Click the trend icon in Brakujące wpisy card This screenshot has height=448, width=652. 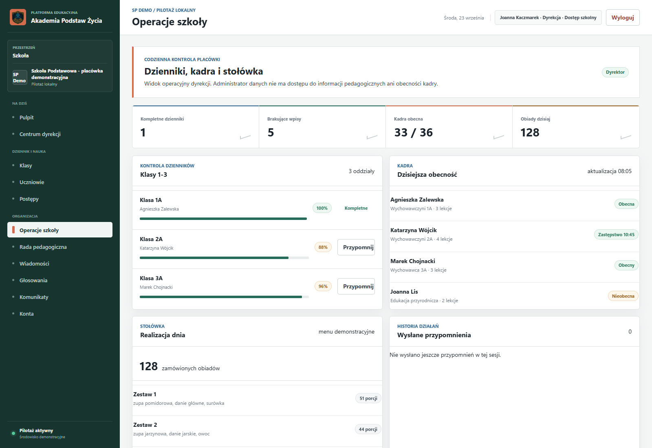[372, 137]
